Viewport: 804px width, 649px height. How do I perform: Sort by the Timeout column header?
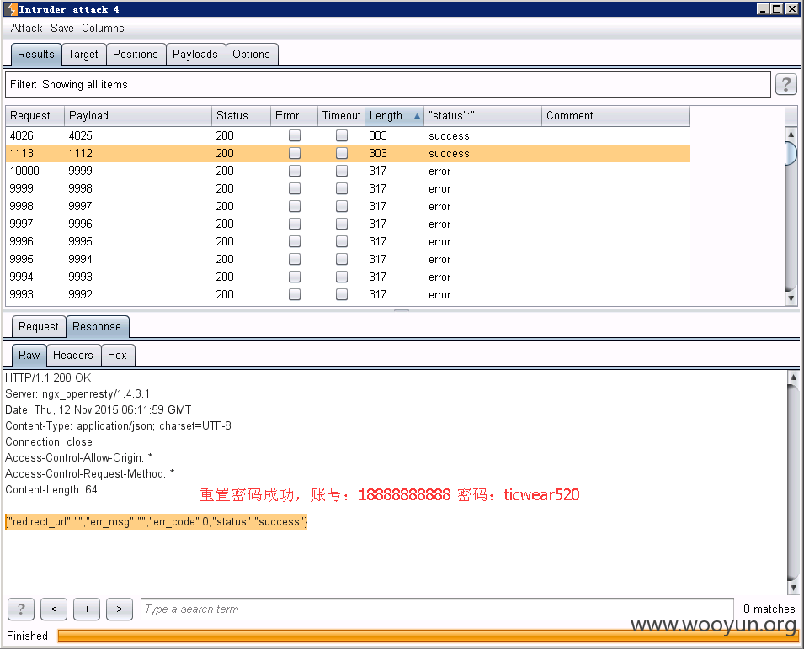coord(341,116)
